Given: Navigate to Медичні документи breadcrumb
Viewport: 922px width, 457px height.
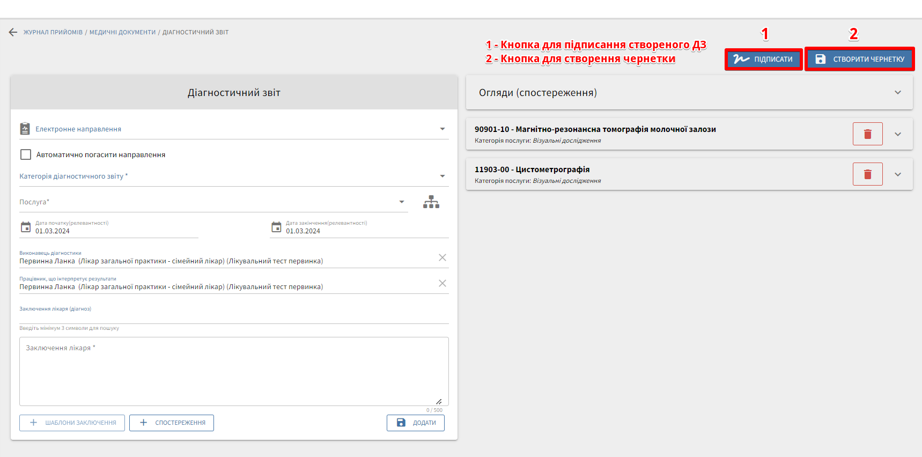Looking at the screenshot, I should 122,32.
